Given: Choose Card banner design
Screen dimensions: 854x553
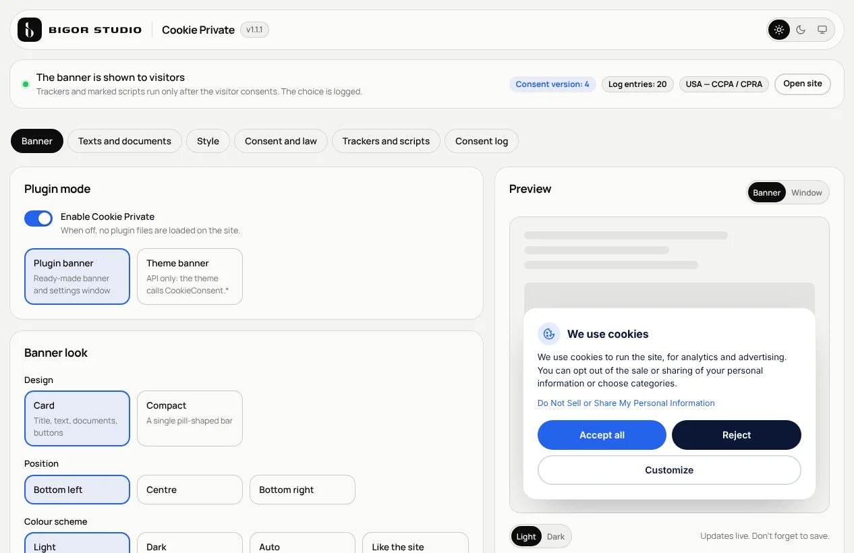Looking at the screenshot, I should (x=77, y=418).
